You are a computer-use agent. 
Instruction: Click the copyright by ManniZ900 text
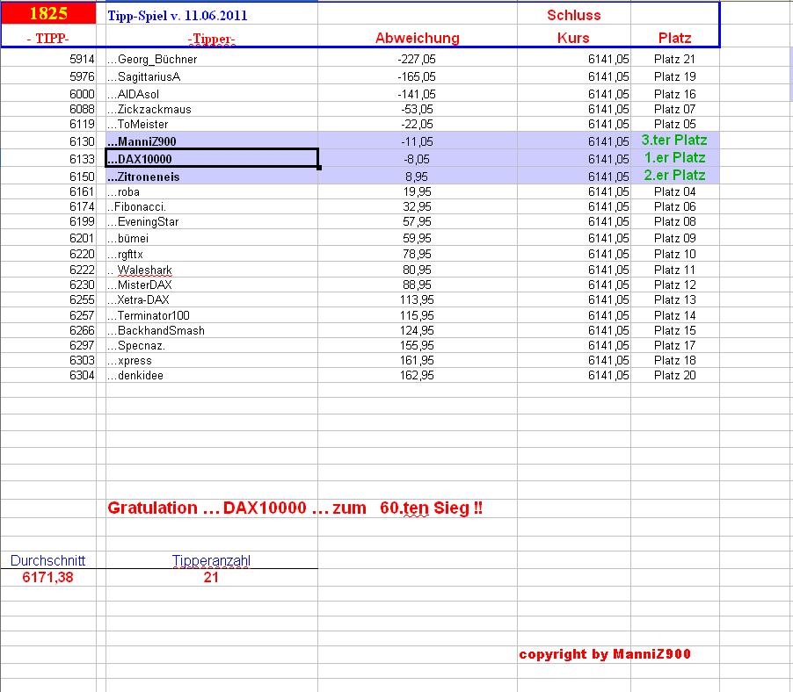605,654
